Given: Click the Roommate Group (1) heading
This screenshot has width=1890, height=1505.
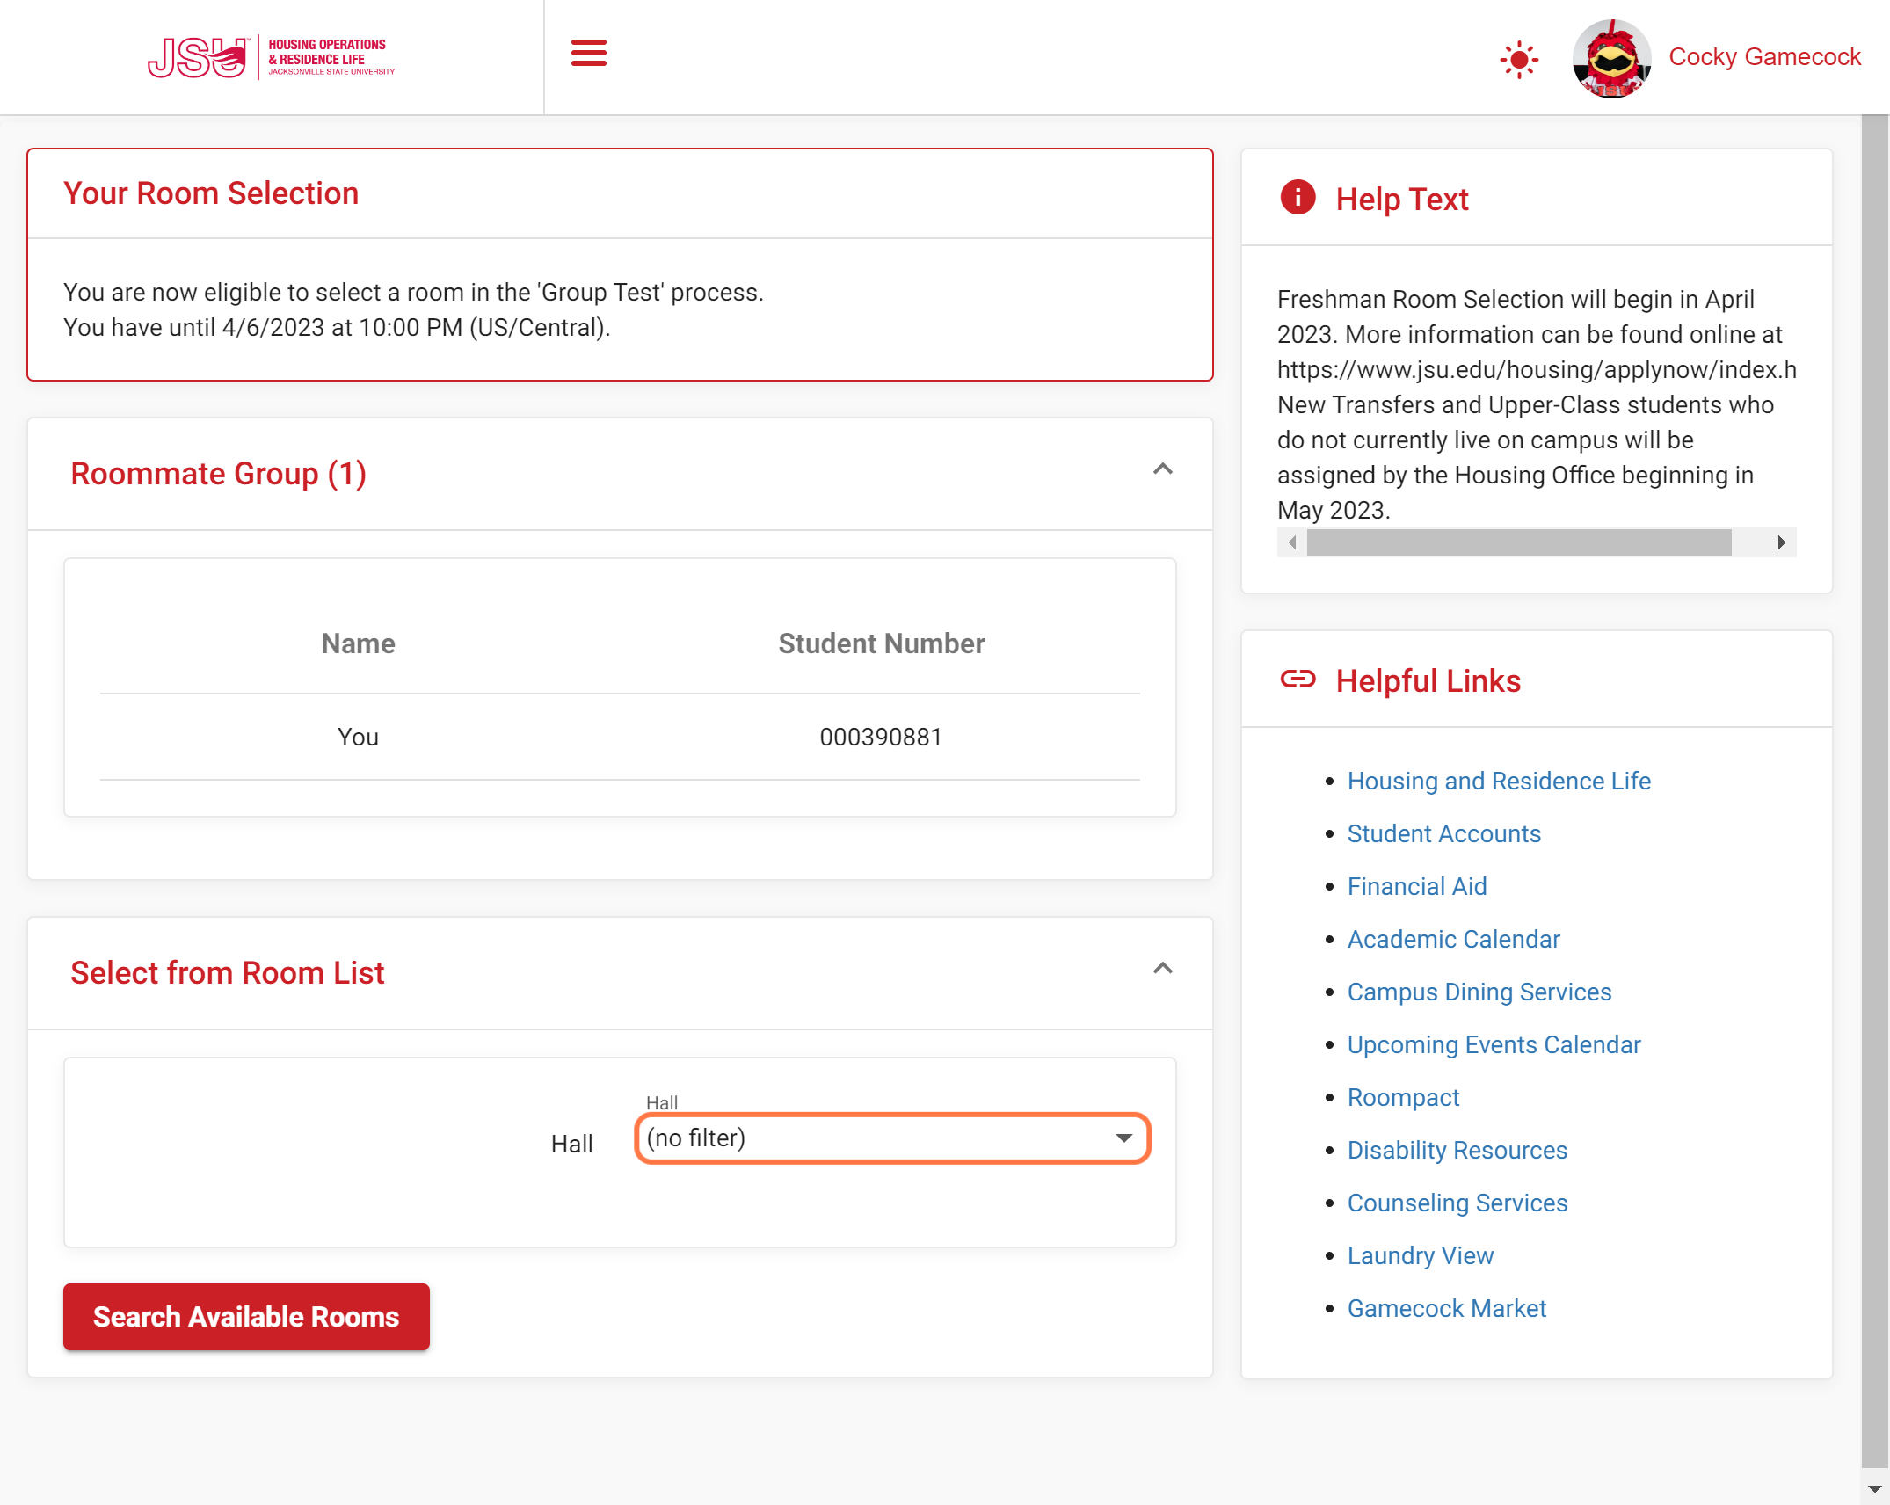Looking at the screenshot, I should coord(218,474).
